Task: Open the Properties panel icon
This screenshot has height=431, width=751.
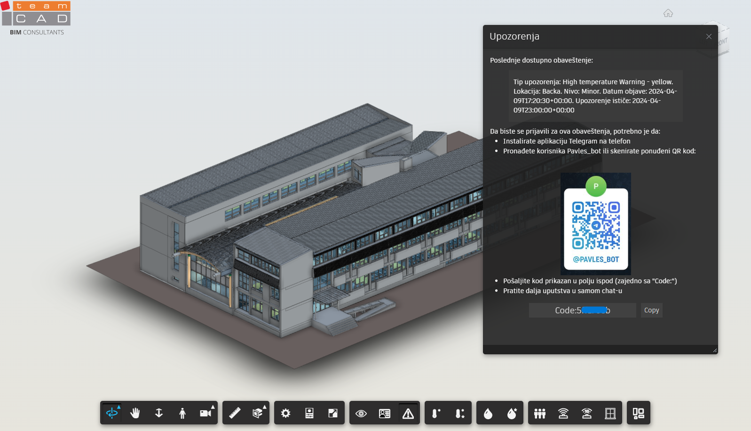Action: pos(309,413)
